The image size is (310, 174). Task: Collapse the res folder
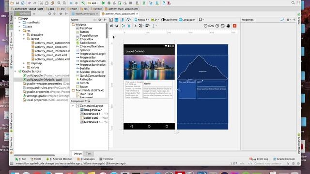[x=19, y=30]
